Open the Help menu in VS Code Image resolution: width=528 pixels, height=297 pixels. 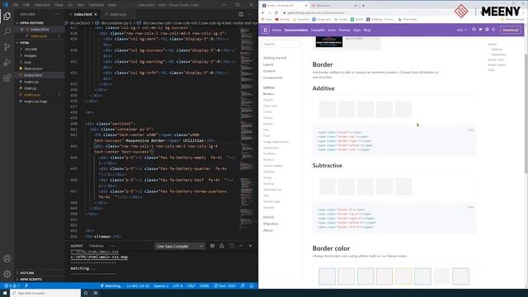coord(112,5)
